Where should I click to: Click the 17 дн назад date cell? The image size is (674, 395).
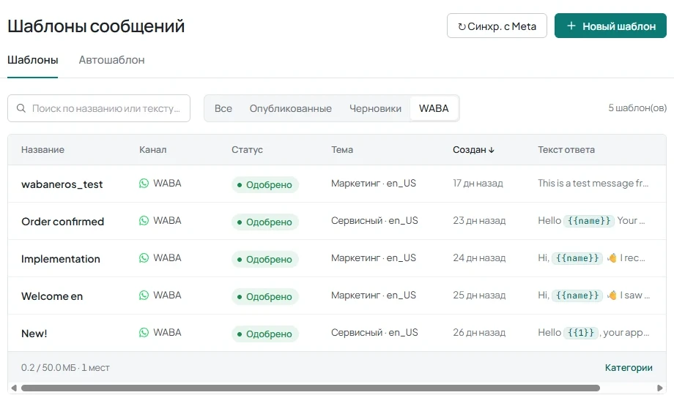(x=478, y=184)
